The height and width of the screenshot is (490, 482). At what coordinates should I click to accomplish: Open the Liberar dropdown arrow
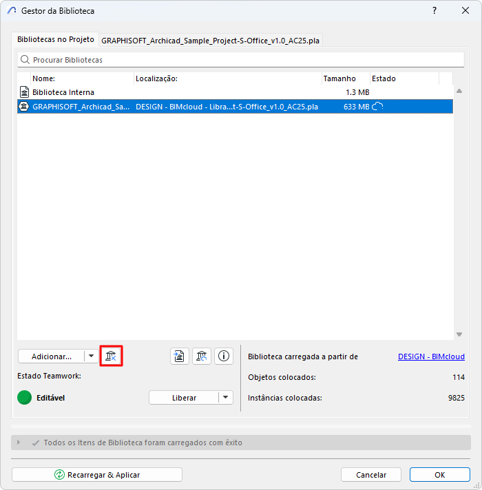(x=226, y=398)
